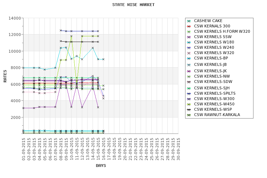The width and height of the screenshot is (267, 178).
Task: Click the CSW KERNELS-W300 legend label
Action: coord(214,99)
